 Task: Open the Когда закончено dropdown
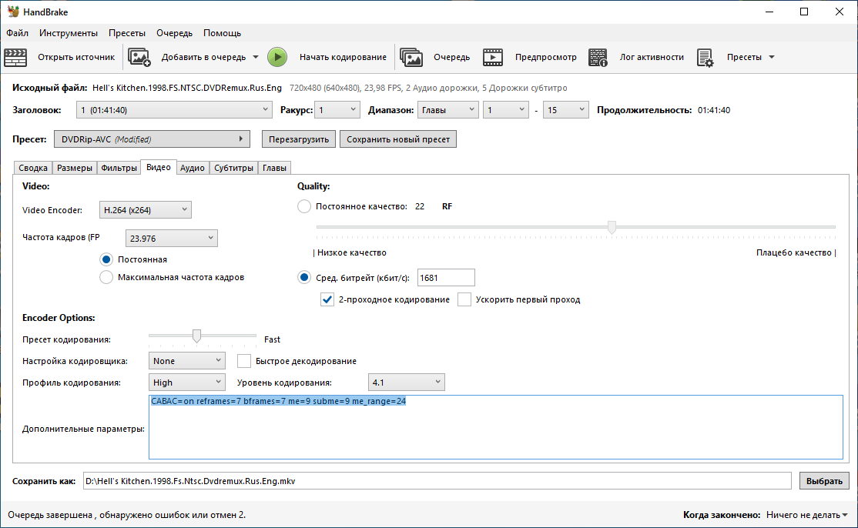(x=806, y=515)
